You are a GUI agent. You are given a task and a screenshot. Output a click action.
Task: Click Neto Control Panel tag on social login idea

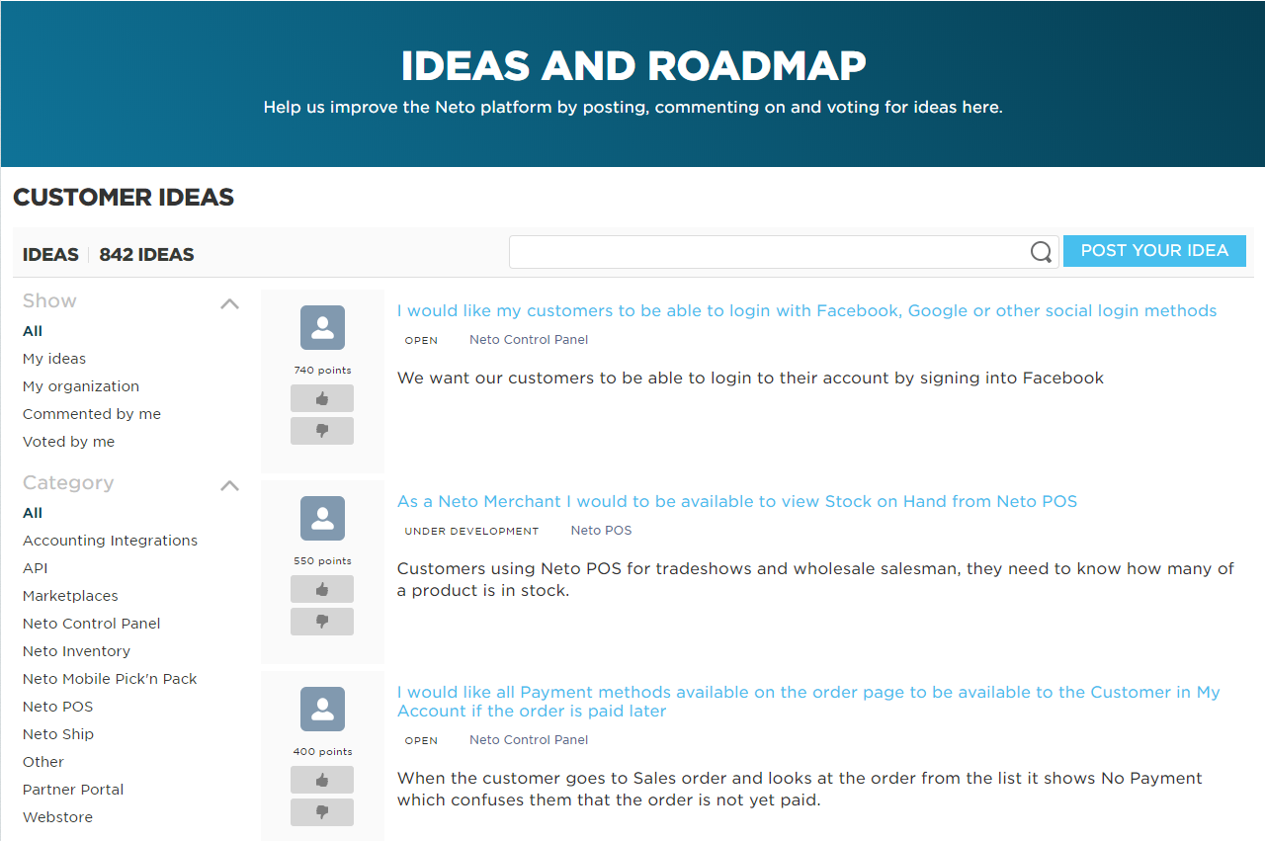click(x=529, y=340)
